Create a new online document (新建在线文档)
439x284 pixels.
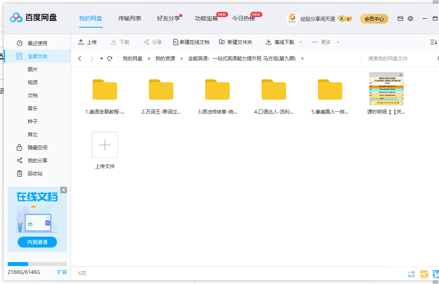point(191,42)
